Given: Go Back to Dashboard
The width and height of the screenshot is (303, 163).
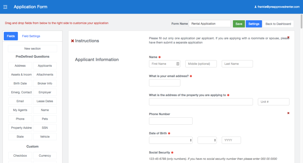Looking at the screenshot, I should 278,24.
